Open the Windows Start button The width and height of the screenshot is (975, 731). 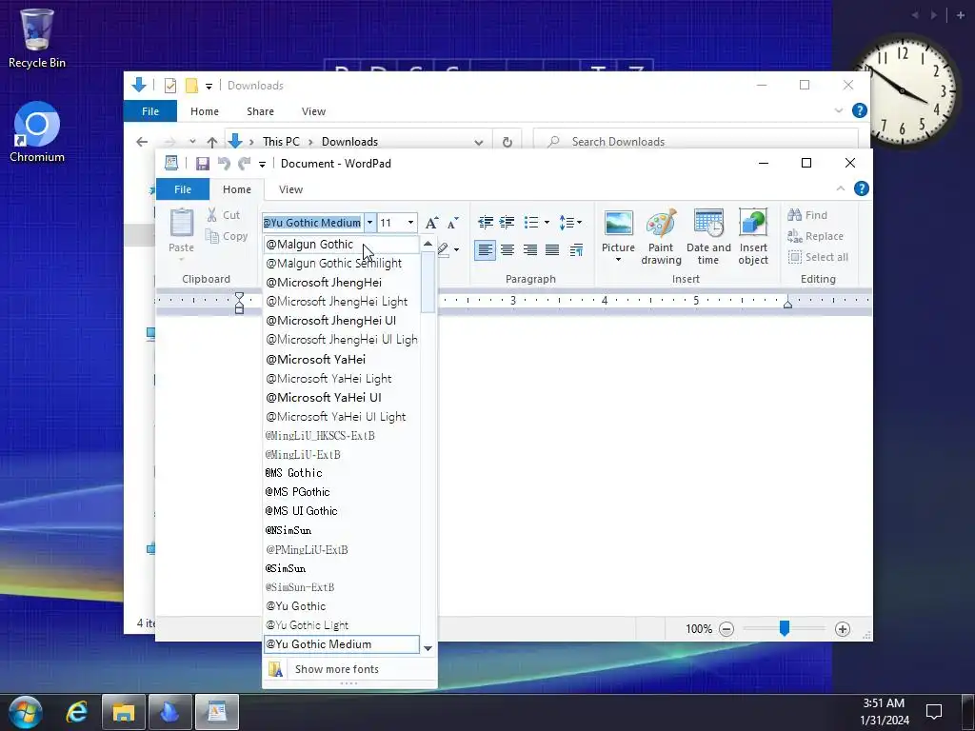click(26, 712)
